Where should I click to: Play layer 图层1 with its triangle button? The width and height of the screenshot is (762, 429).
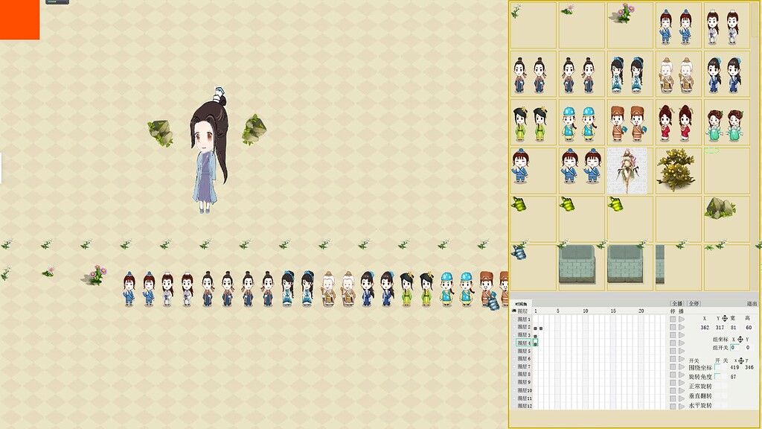(682, 319)
